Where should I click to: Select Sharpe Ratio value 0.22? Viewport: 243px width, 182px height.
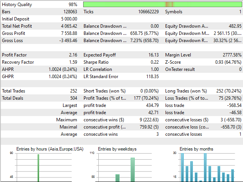point(155,62)
